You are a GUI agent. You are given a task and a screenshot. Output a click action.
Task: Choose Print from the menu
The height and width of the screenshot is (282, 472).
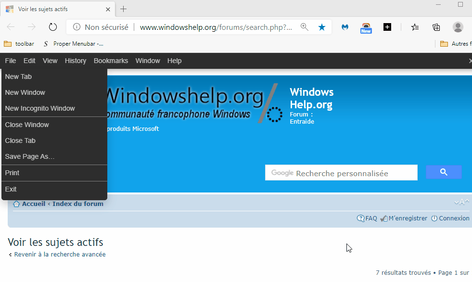54,173
